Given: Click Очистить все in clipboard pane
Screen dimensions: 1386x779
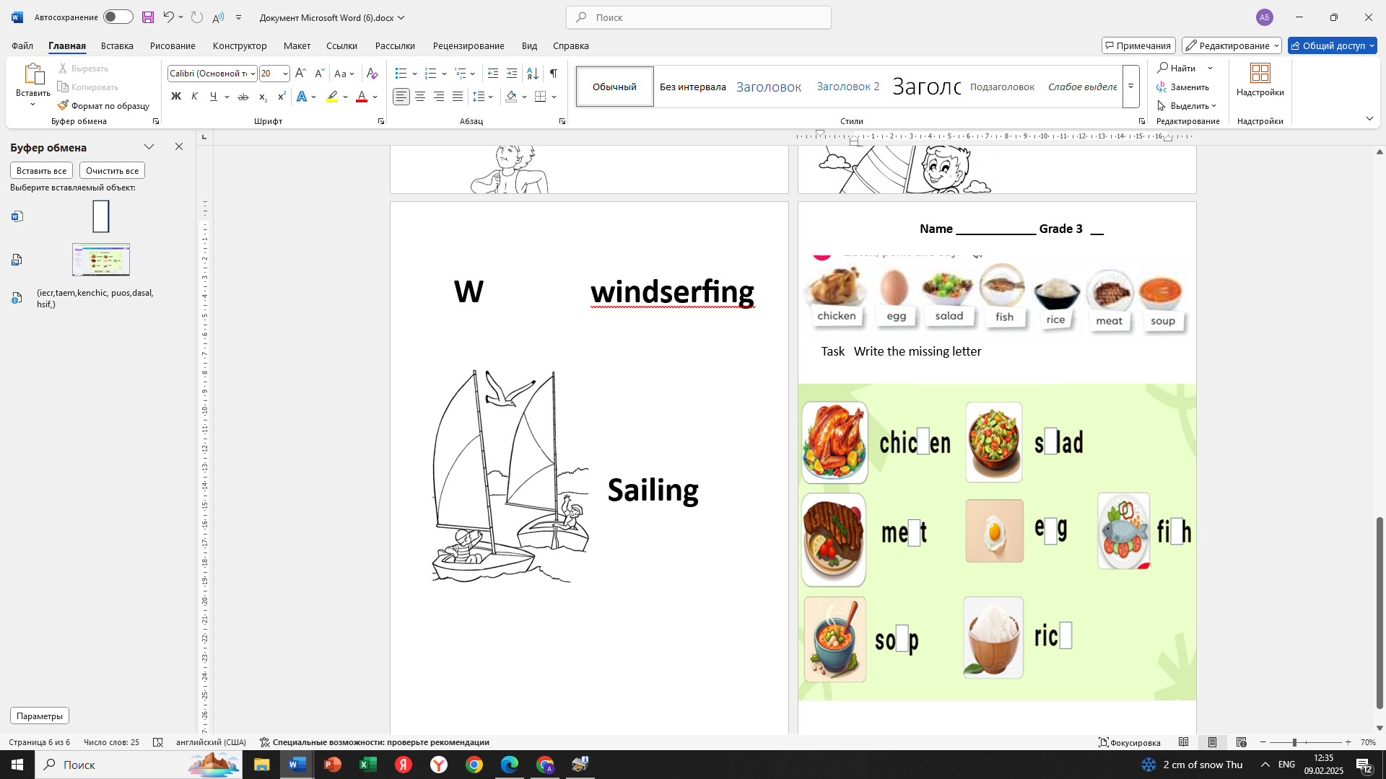Looking at the screenshot, I should click(x=112, y=170).
